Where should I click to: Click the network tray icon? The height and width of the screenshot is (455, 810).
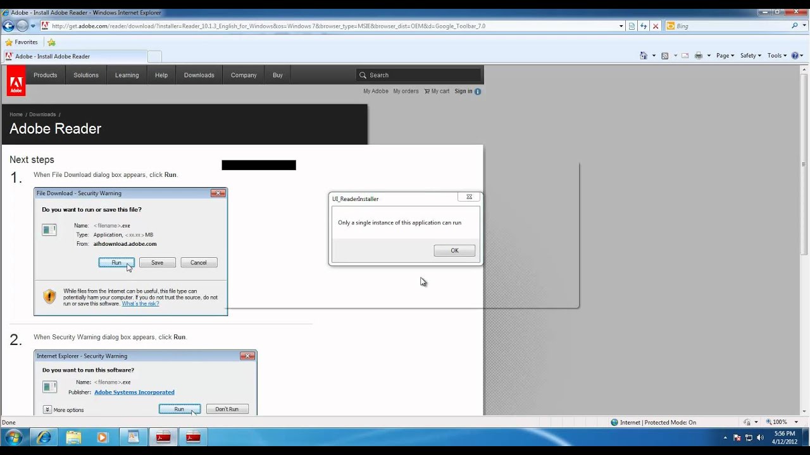[x=749, y=437]
